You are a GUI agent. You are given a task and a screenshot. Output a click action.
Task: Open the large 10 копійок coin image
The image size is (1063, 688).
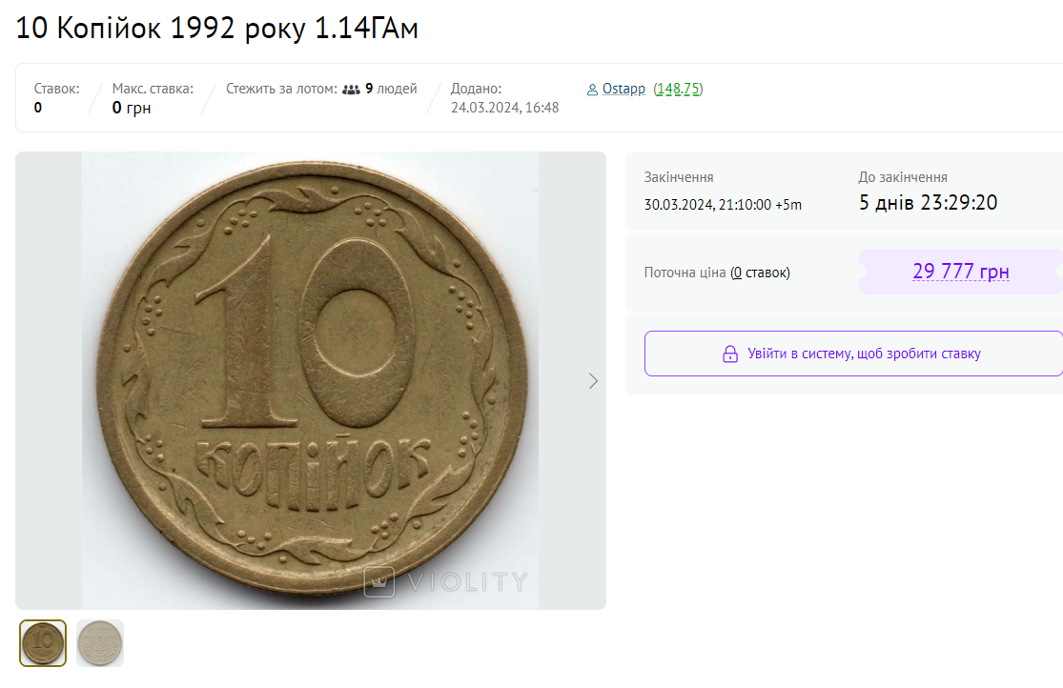pyautogui.click(x=310, y=380)
